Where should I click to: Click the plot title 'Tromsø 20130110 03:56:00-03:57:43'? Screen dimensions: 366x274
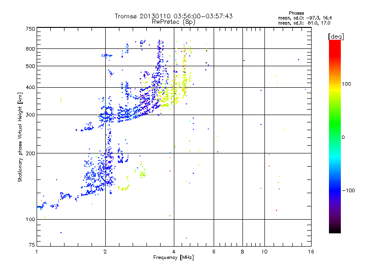tap(173, 16)
